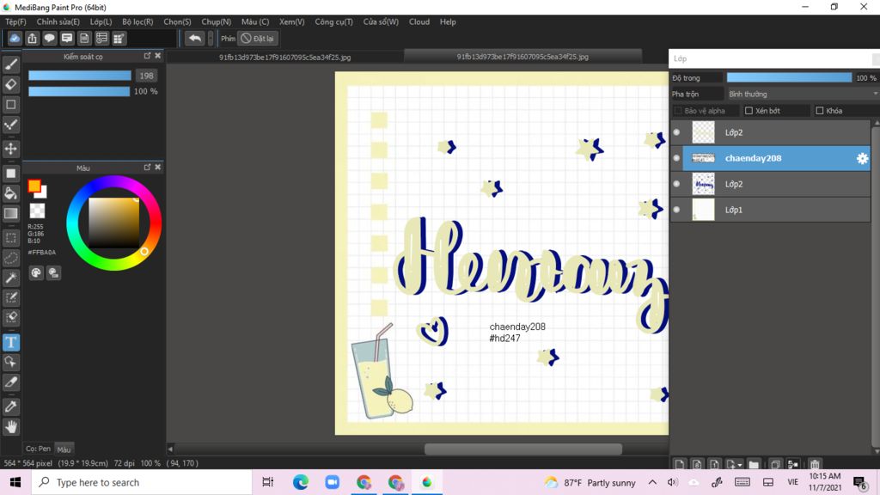Click the cloud icon in the top toolbar
This screenshot has width=880, height=495.
pyautogui.click(x=15, y=38)
